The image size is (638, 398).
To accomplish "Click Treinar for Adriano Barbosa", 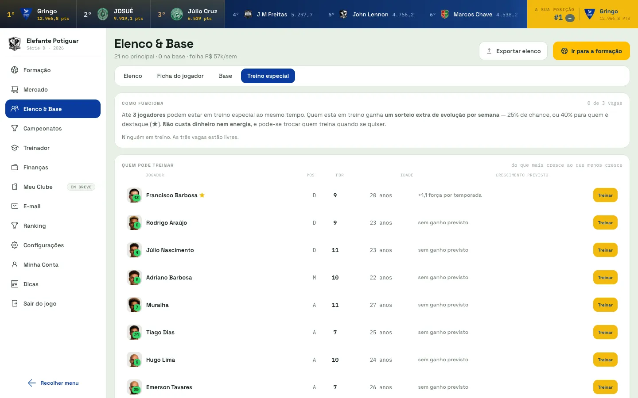I will (605, 277).
